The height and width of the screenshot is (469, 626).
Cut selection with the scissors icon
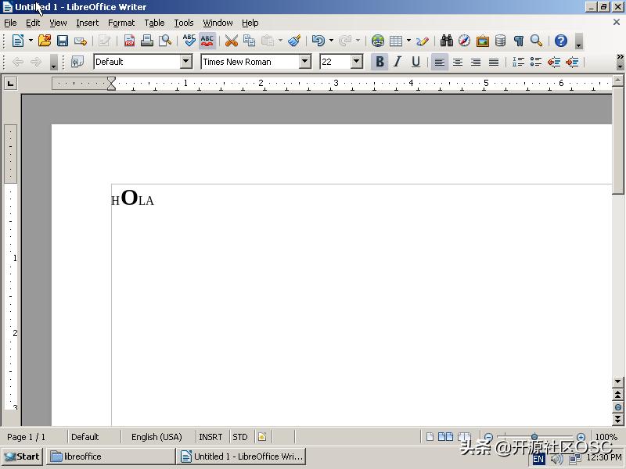click(x=231, y=41)
